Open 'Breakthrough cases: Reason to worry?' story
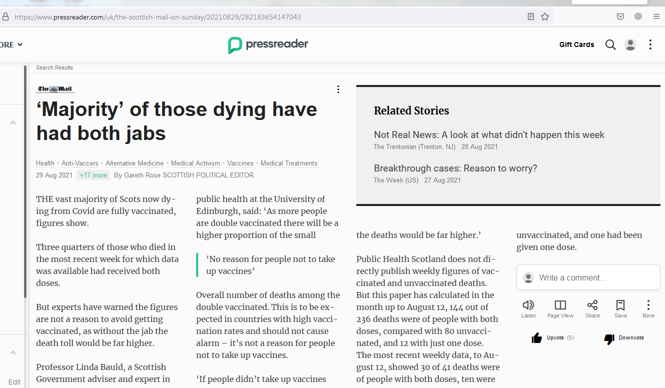The image size is (665, 388). point(455,168)
